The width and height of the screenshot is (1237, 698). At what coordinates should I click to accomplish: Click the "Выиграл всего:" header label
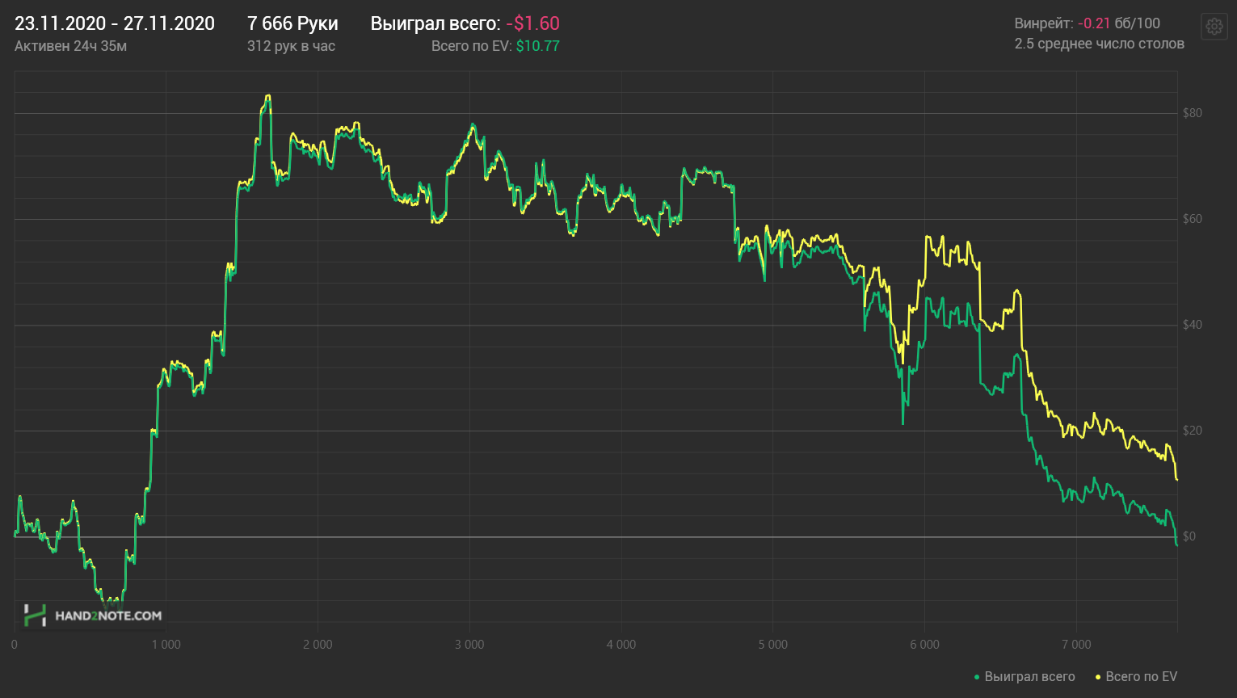coord(435,23)
